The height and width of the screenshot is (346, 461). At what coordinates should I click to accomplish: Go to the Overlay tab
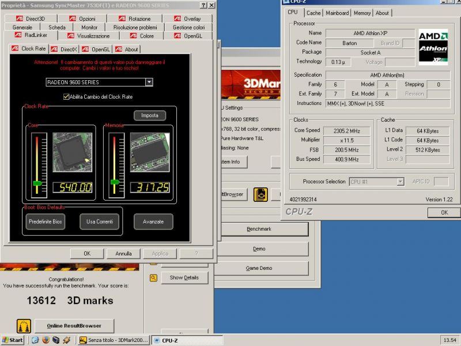[x=187, y=18]
